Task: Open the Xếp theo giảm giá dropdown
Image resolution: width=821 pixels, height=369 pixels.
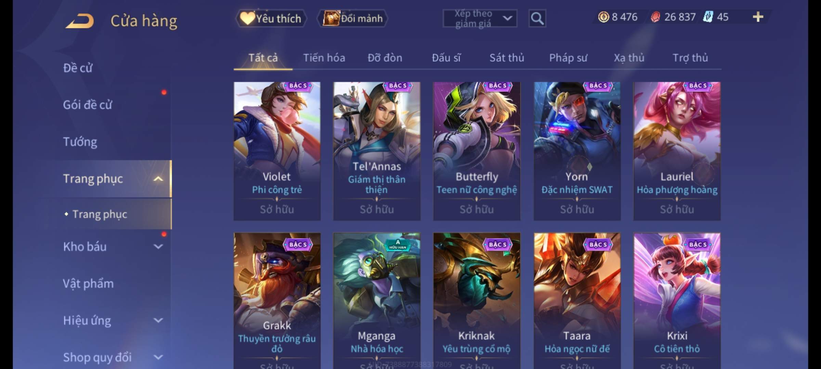Action: (480, 18)
